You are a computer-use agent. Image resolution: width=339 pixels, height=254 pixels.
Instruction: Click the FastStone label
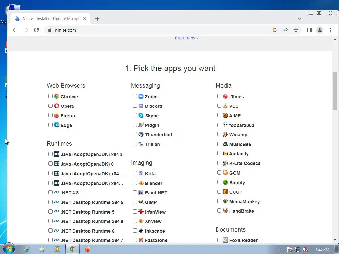coord(156,240)
